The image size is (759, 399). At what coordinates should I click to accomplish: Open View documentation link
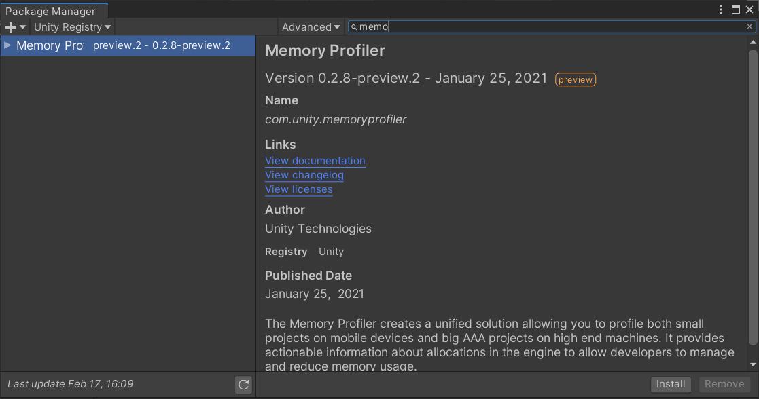point(315,161)
